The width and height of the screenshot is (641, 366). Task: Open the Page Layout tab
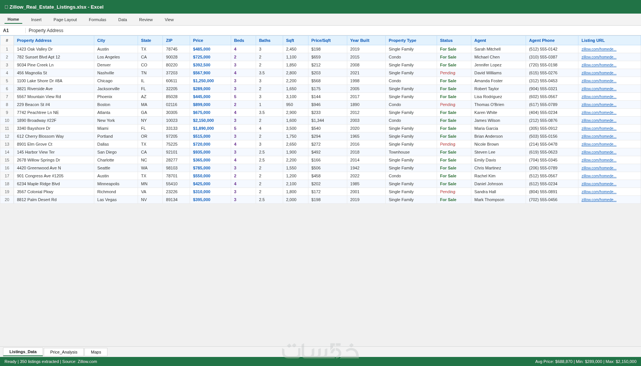pos(65,20)
